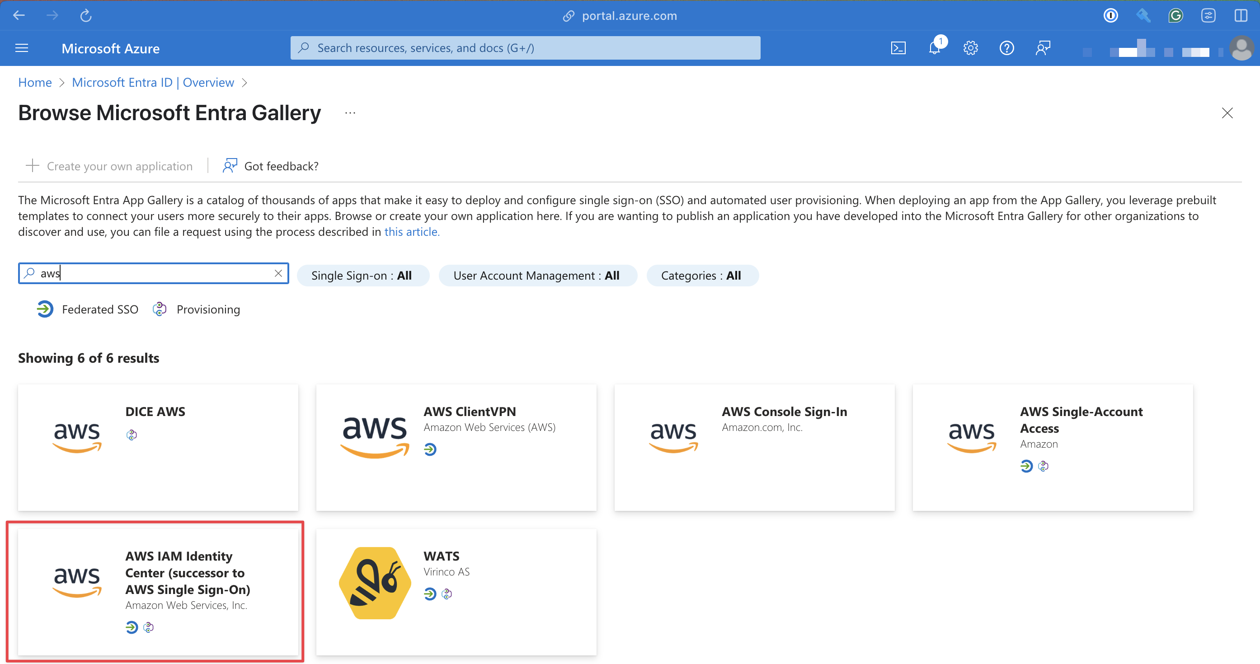This screenshot has height=664, width=1260.
Task: Open the Grammarly extension icon
Action: coord(1175,16)
